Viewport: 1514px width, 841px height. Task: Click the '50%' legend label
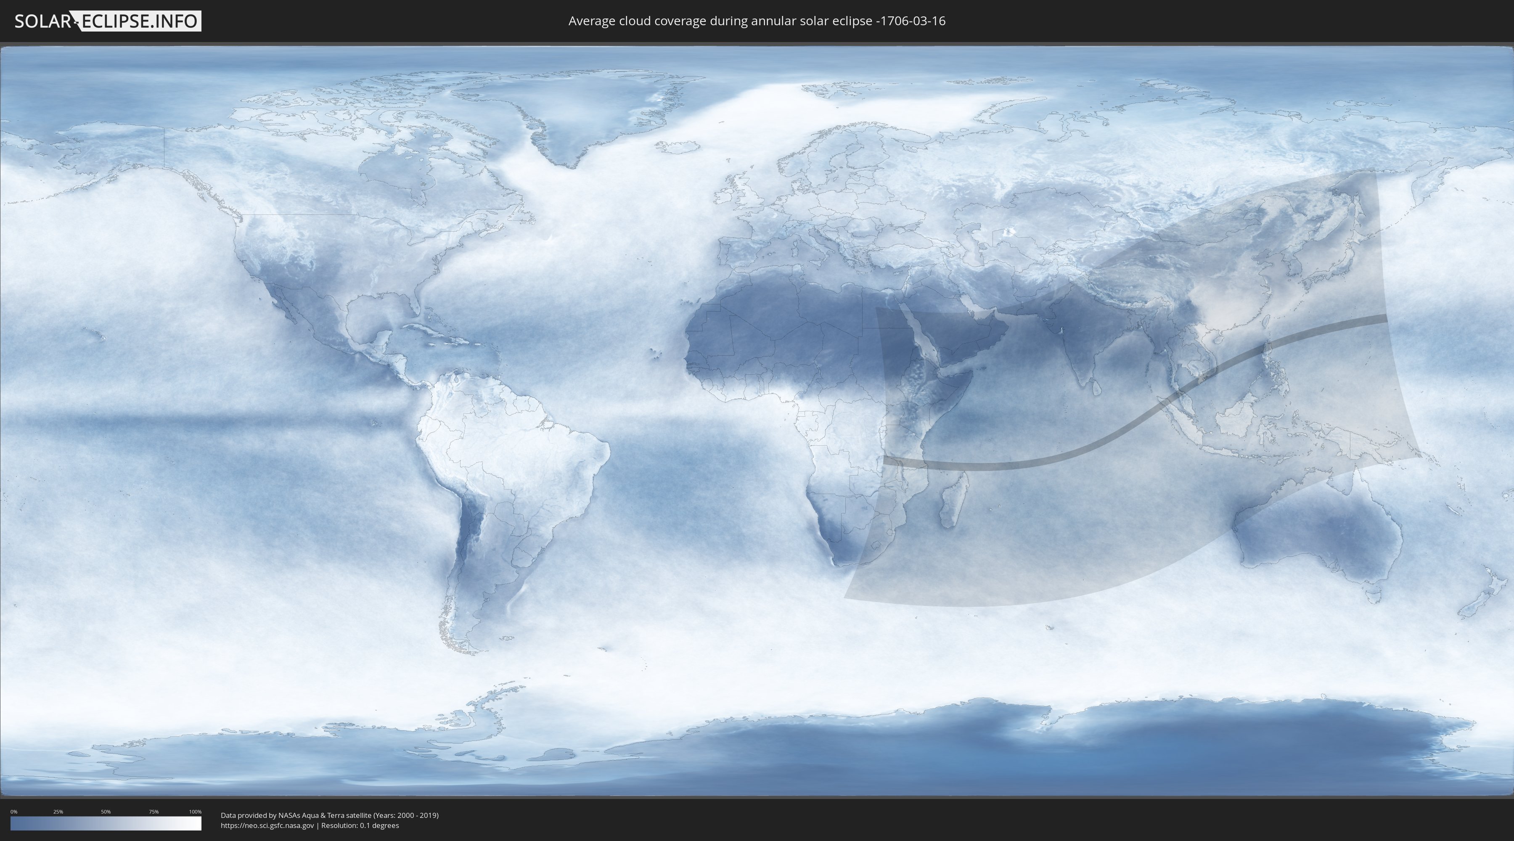click(x=106, y=812)
